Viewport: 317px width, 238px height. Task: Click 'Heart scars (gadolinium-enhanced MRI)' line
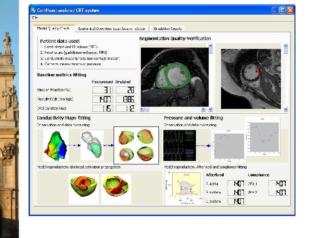point(74,52)
